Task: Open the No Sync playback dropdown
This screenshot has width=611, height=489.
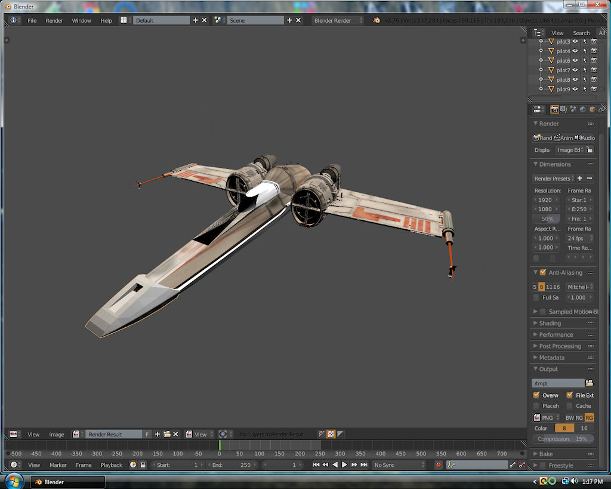Action: [x=399, y=465]
